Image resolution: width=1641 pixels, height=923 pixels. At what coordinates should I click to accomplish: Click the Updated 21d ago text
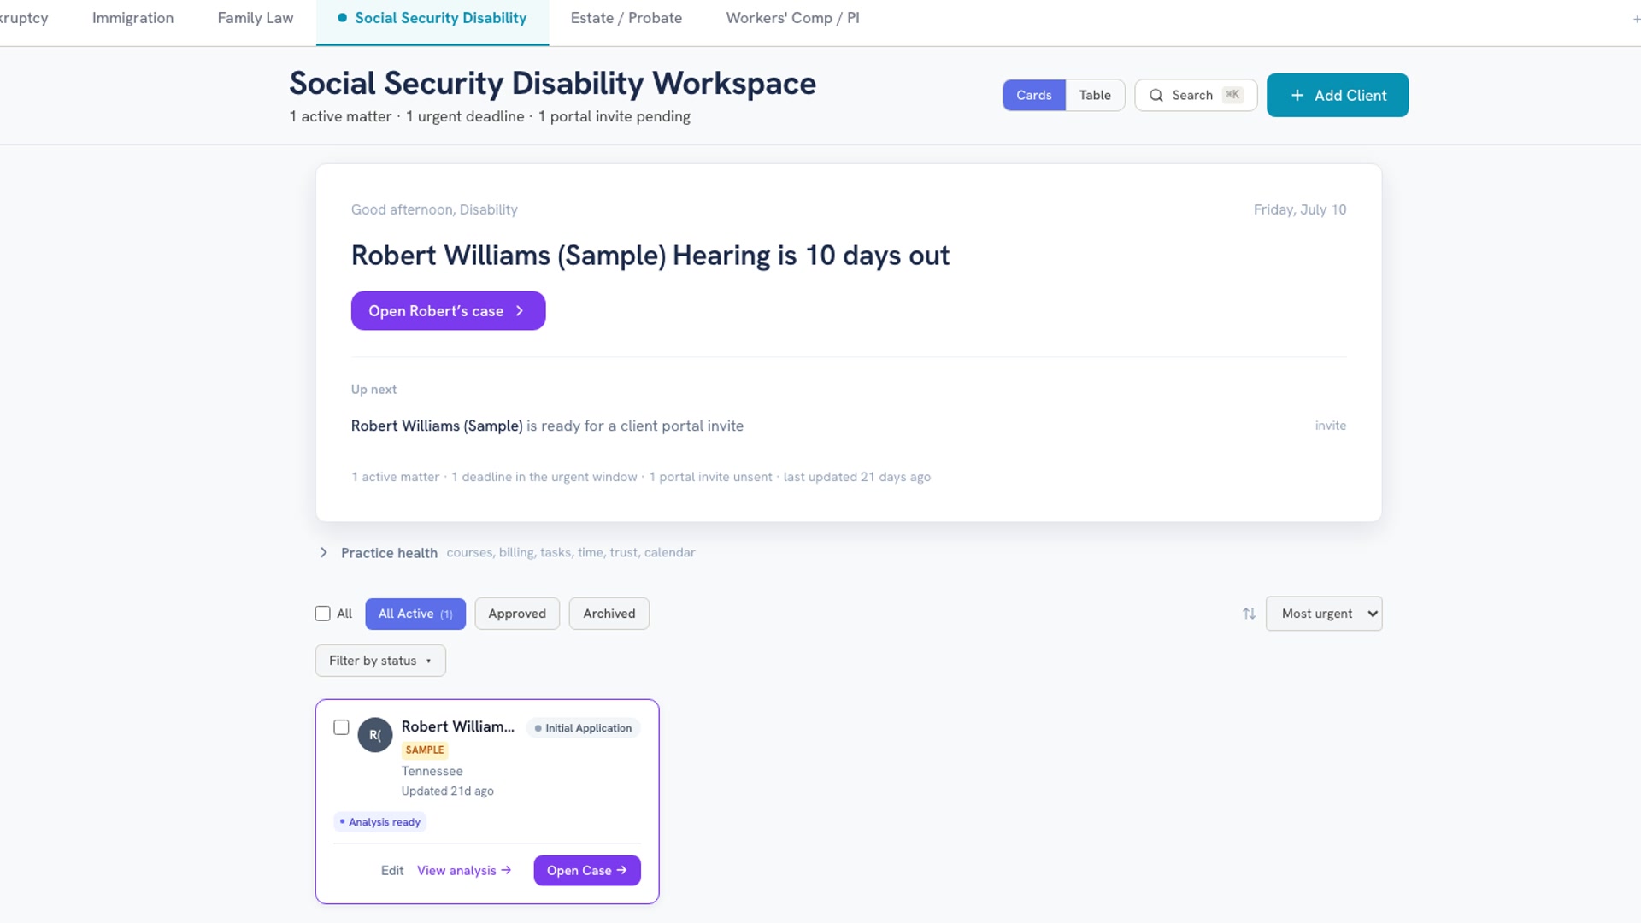click(447, 791)
